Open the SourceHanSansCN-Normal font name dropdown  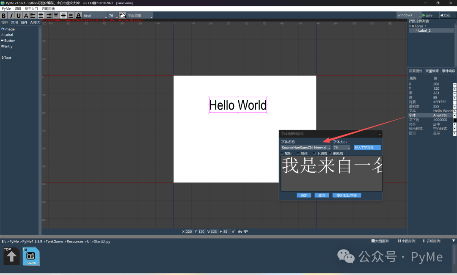306,148
